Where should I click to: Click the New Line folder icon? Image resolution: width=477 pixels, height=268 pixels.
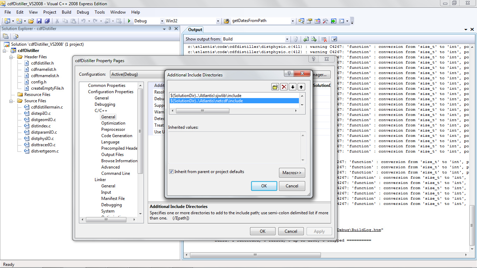pyautogui.click(x=276, y=87)
